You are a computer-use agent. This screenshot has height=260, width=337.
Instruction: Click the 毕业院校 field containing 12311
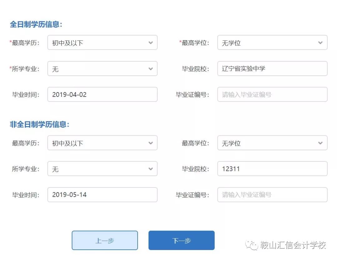272,169
